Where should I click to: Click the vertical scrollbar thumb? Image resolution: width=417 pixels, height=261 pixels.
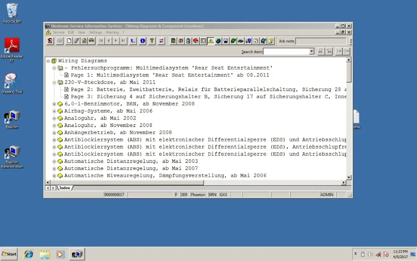click(349, 72)
